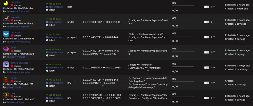The image size is (253, 106).
Task: Expand pihole port mappings chevron
Action: coord(103,86)
